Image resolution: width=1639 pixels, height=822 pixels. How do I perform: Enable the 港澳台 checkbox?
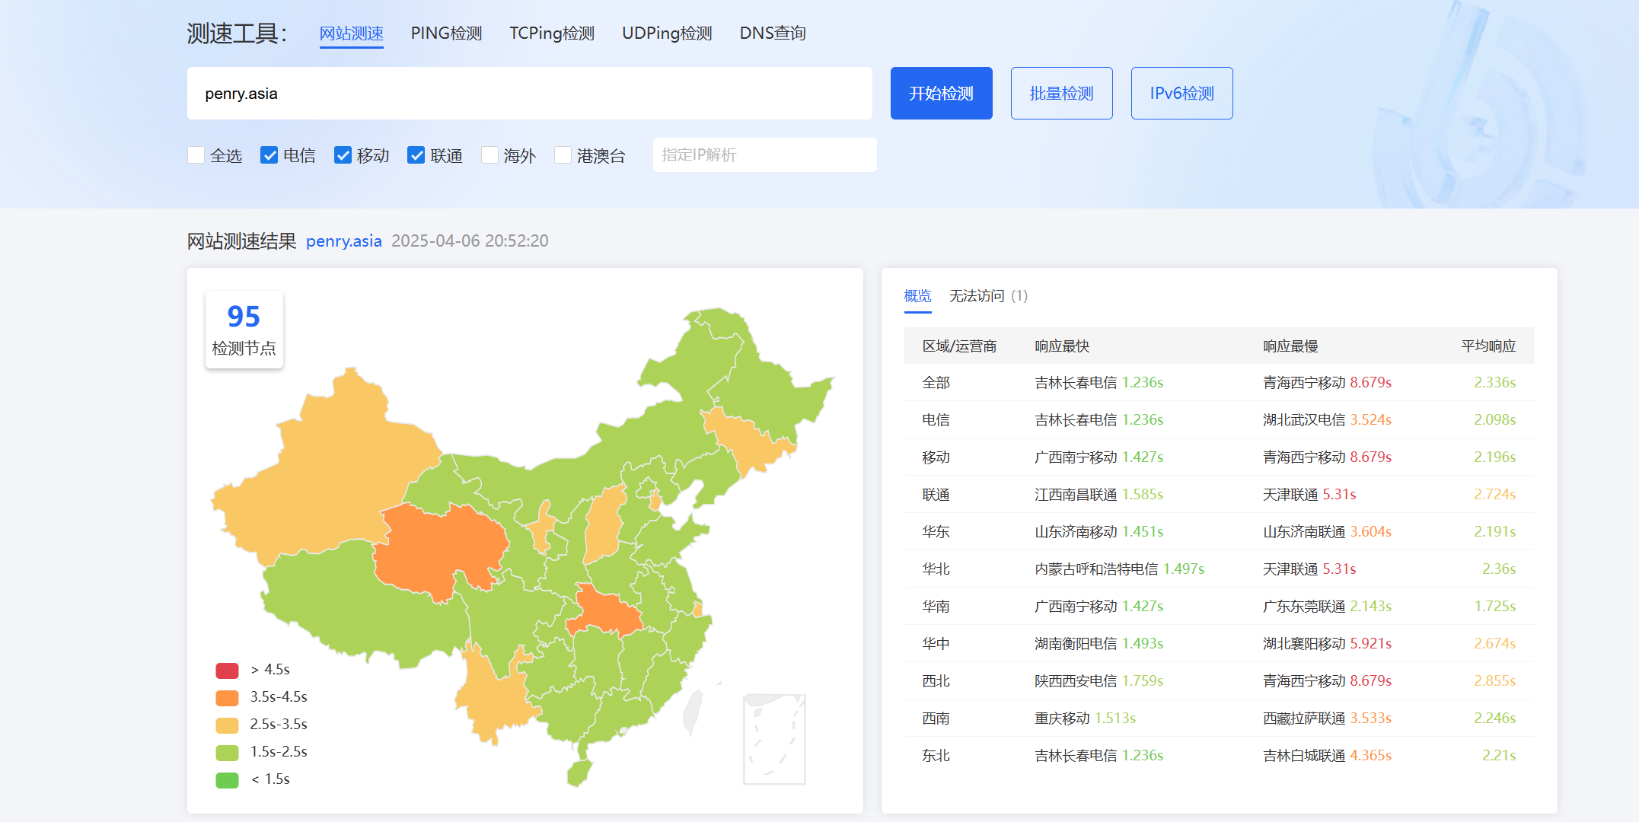(x=563, y=155)
